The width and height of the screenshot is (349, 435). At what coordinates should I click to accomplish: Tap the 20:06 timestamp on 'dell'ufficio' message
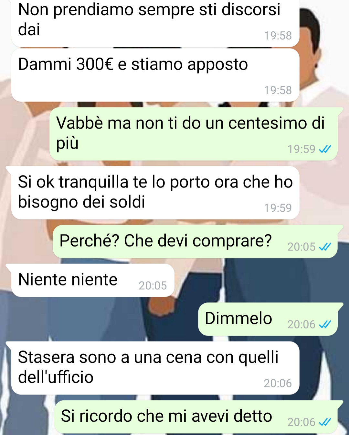pos(278,383)
